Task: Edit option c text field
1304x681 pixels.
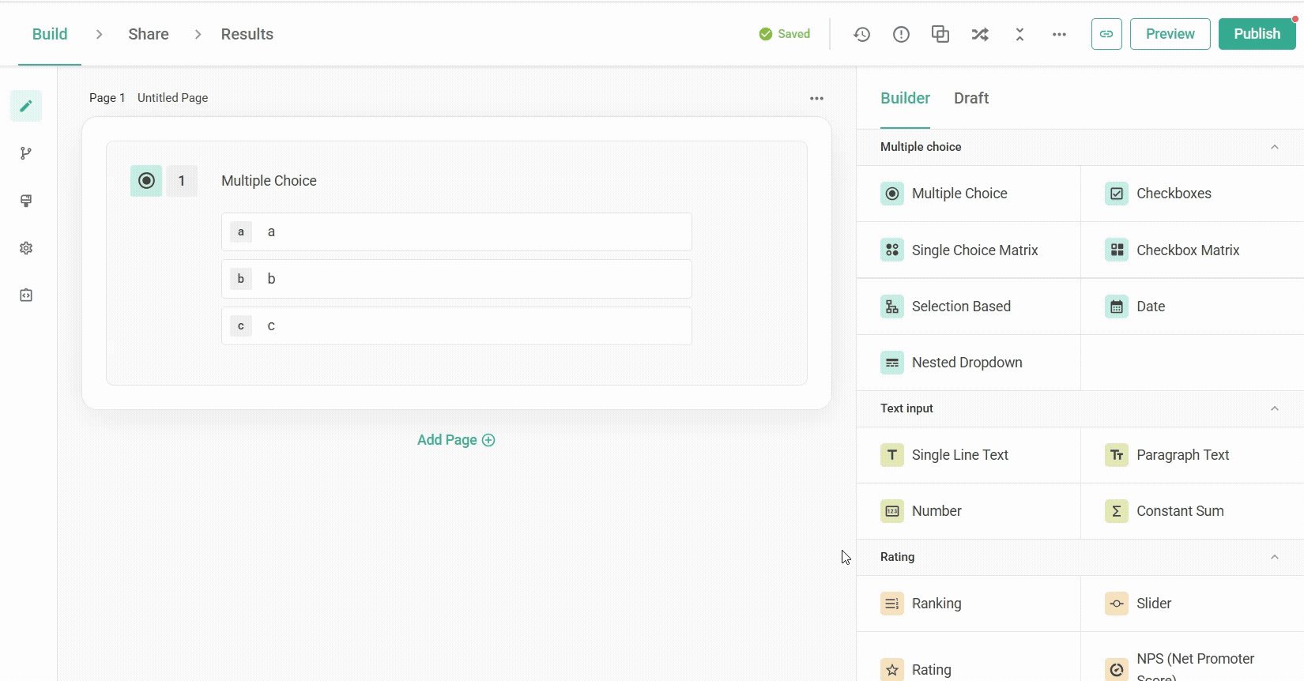Action: pos(457,325)
